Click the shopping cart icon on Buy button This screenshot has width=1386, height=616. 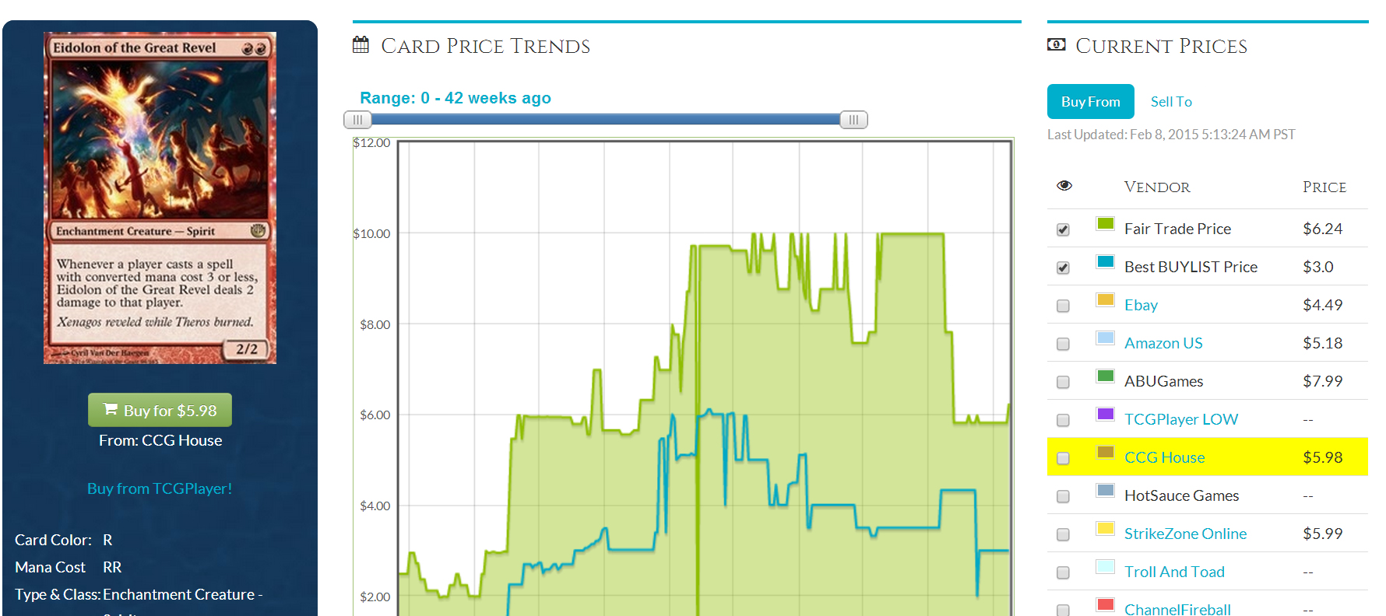(x=111, y=409)
